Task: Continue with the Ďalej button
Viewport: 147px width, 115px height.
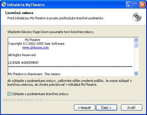Action: coord(106,108)
